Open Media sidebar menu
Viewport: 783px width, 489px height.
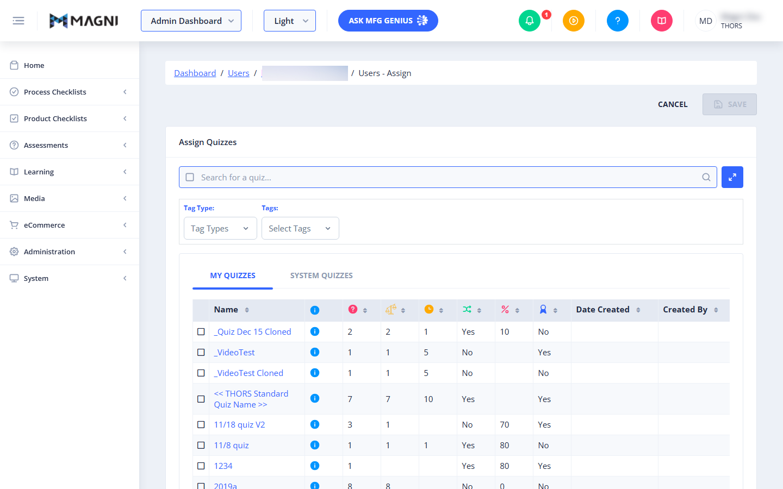coord(70,198)
